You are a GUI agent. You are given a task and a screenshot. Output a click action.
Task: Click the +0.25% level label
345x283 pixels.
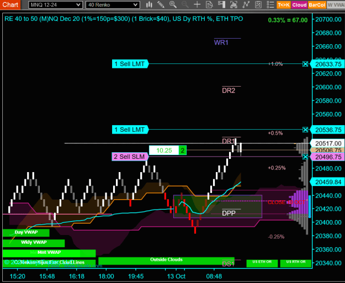(277, 168)
